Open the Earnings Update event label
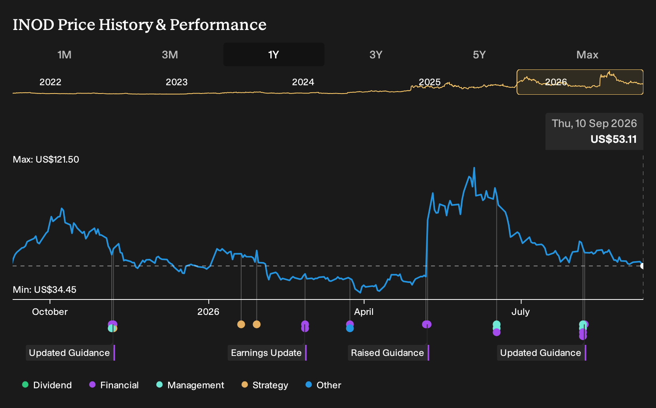 tap(266, 353)
